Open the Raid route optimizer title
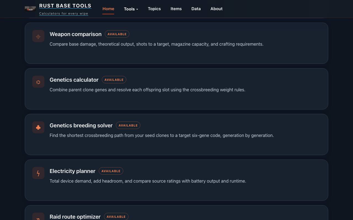 75,217
